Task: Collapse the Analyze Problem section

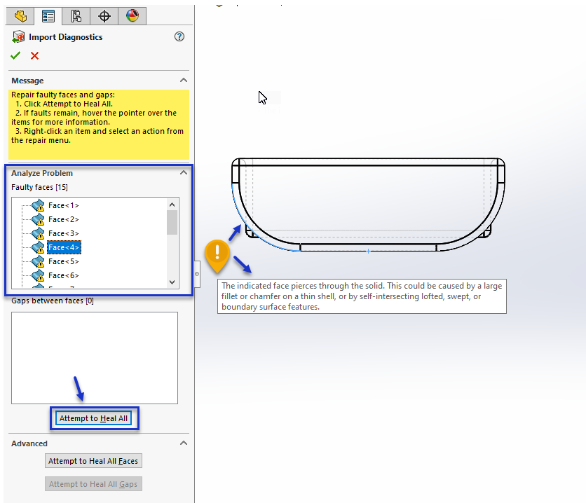Action: point(184,173)
